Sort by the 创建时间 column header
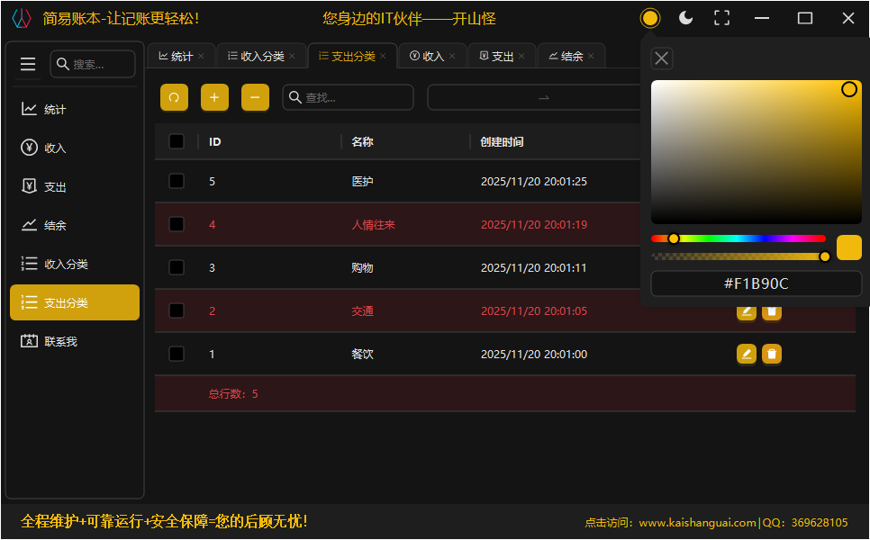This screenshot has width=870, height=540. [503, 141]
